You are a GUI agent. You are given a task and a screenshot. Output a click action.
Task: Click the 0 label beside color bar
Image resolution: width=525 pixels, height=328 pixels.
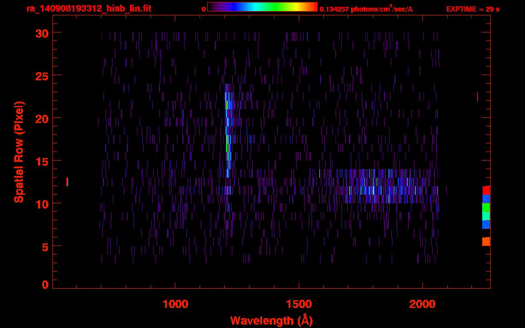coord(204,9)
